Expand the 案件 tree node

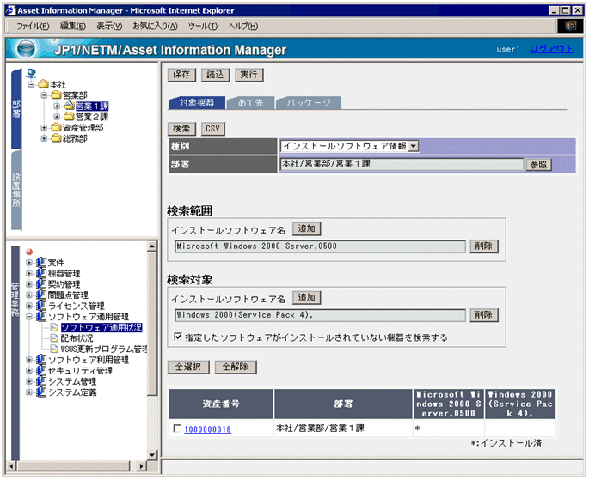tap(29, 263)
